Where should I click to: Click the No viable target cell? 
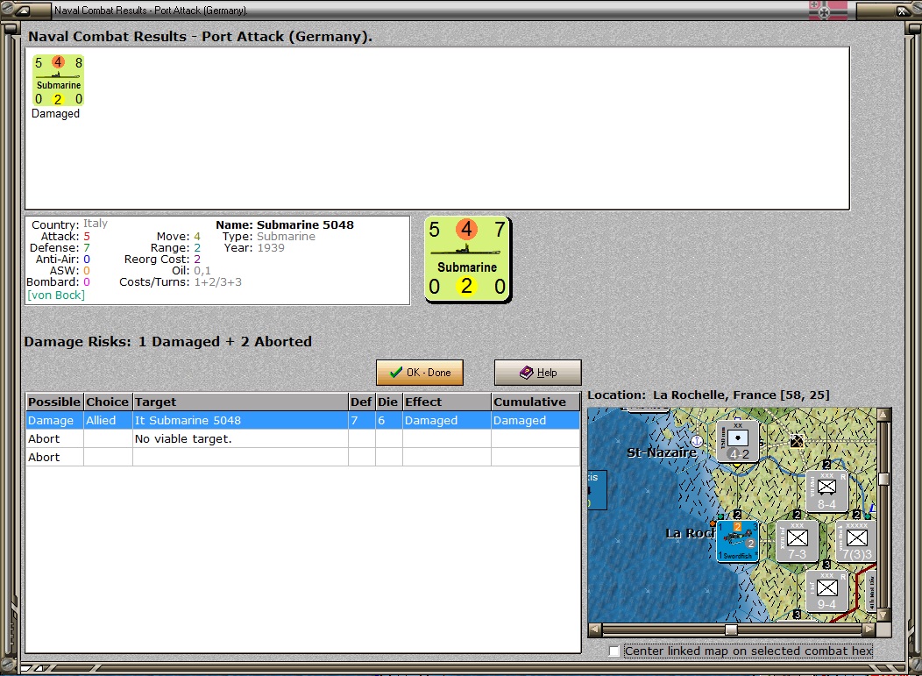pyautogui.click(x=240, y=439)
